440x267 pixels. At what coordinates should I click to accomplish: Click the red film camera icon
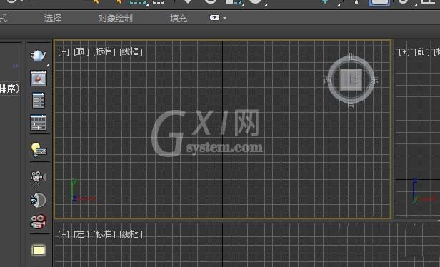tap(38, 221)
